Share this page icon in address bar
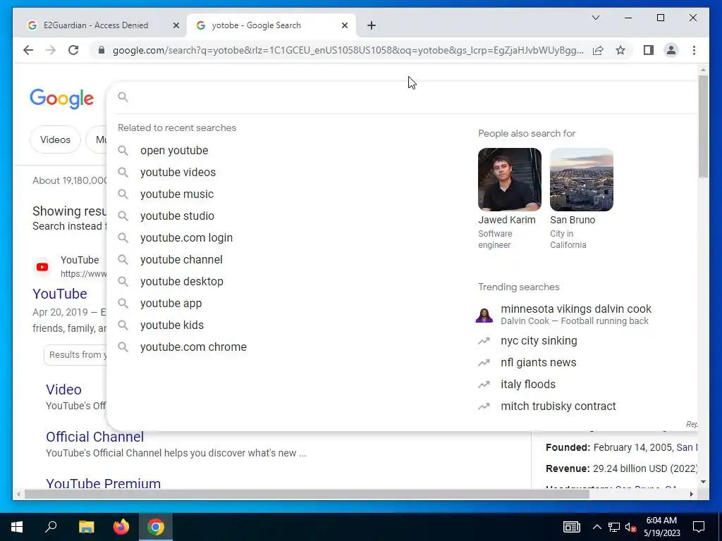The image size is (722, 541). (598, 50)
